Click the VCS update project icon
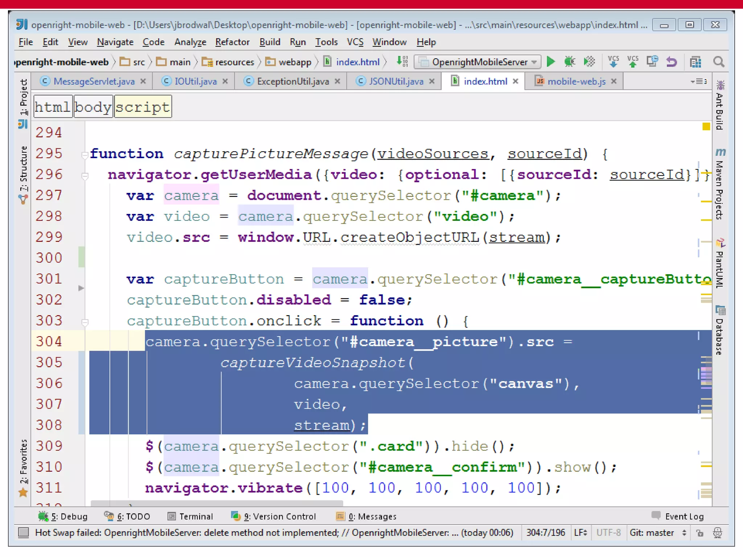743x557 pixels. pyautogui.click(x=613, y=62)
